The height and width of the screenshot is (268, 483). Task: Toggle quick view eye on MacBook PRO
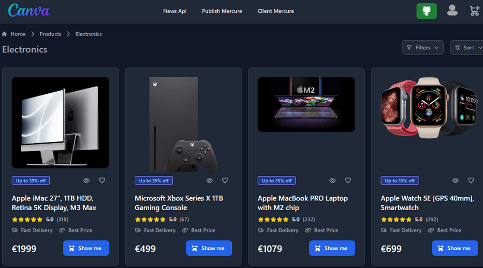pyautogui.click(x=332, y=181)
